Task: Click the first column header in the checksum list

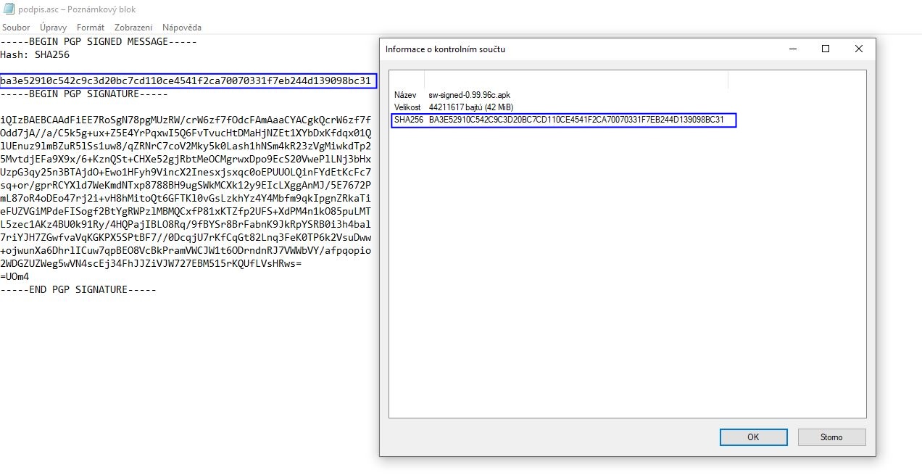Action: coord(407,80)
